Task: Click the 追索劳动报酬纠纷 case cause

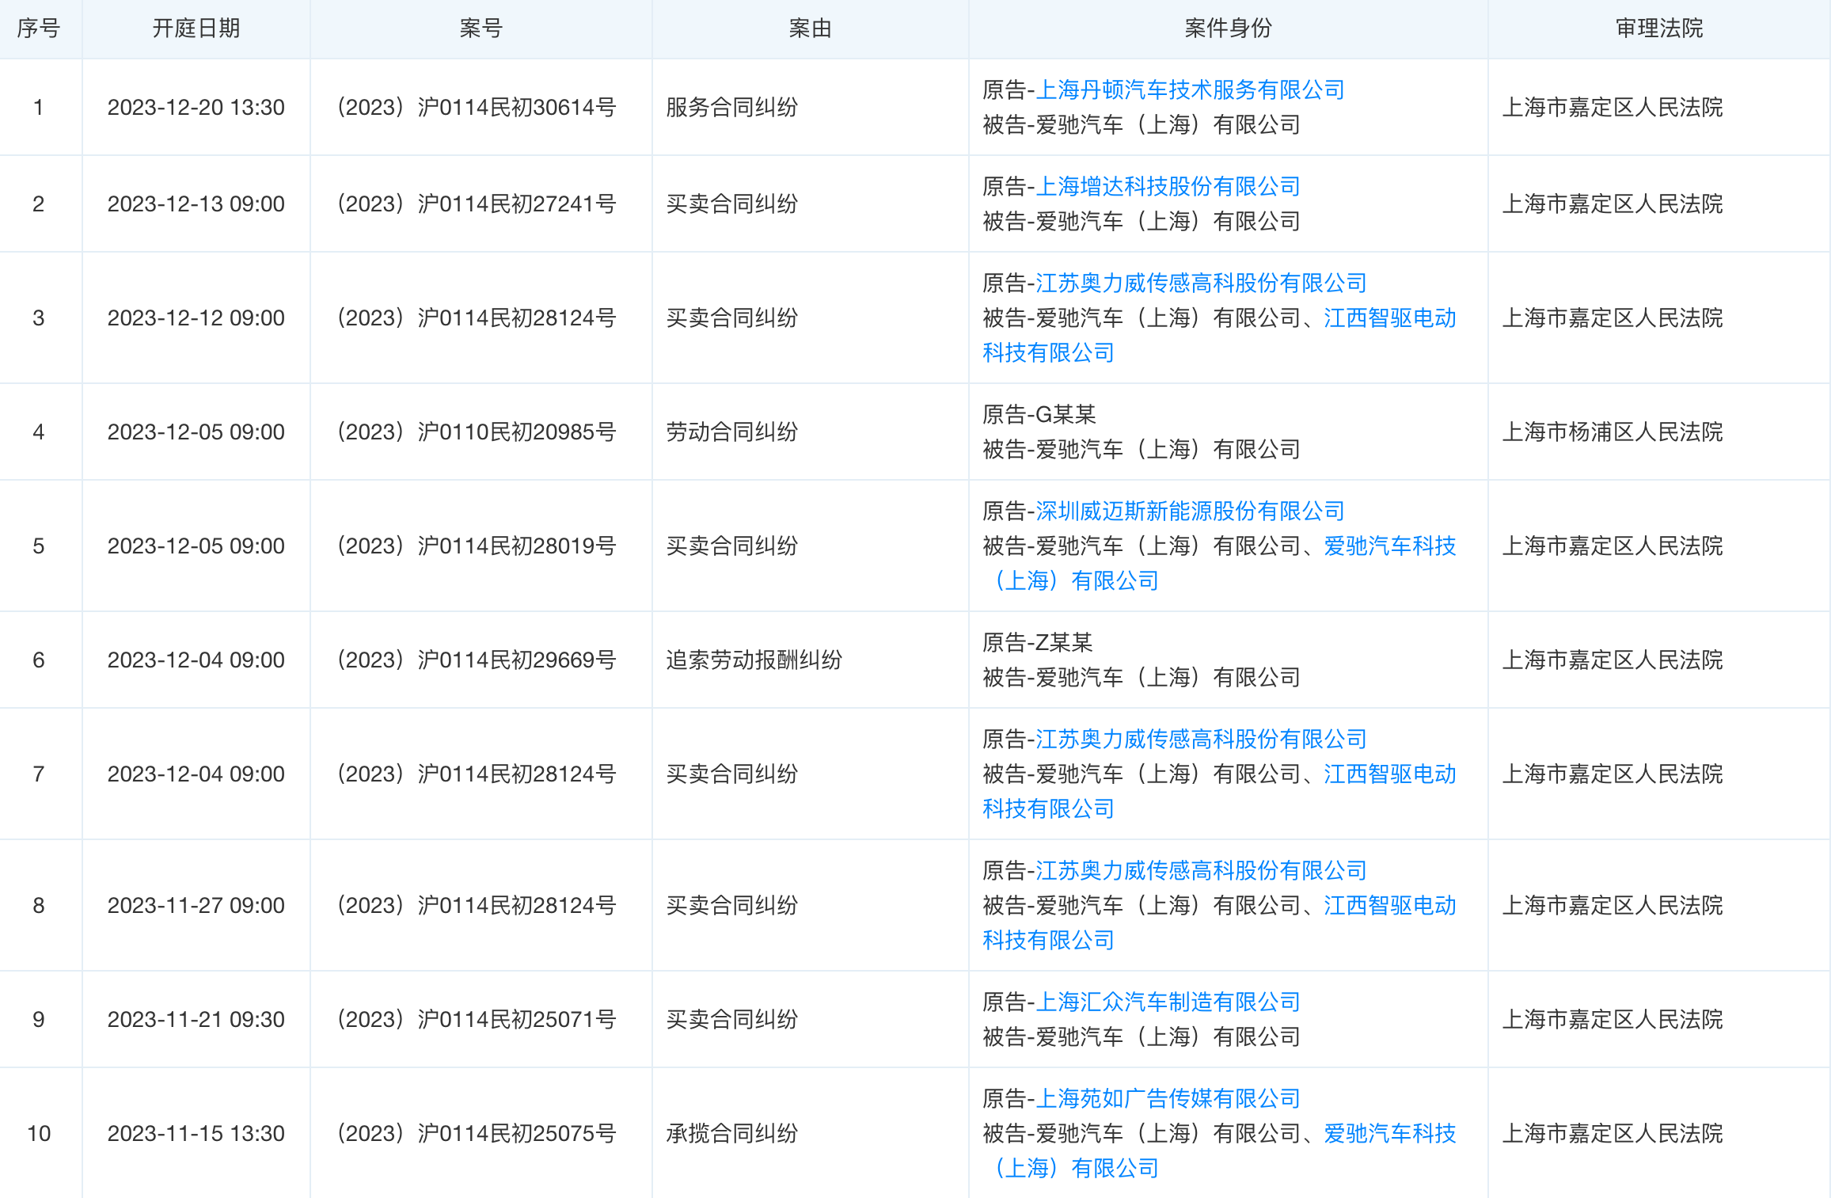Action: tap(754, 660)
